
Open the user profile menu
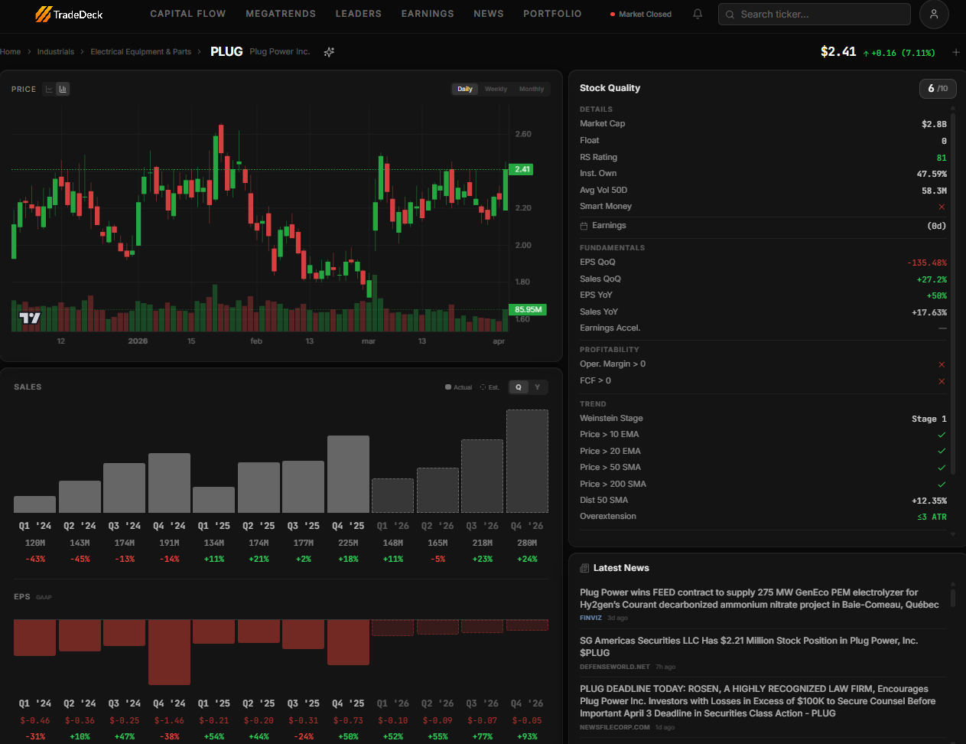point(934,14)
